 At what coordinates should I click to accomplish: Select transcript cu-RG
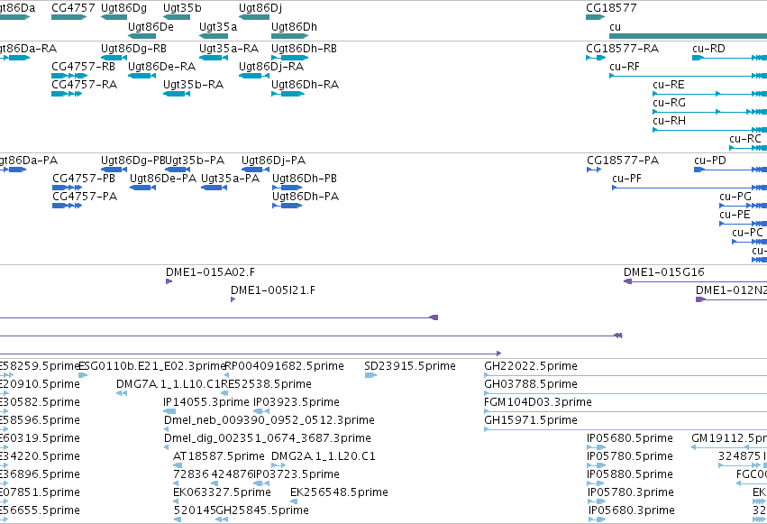click(710, 112)
